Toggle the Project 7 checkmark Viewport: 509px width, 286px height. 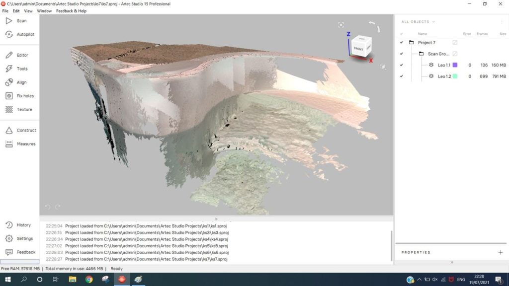point(401,43)
